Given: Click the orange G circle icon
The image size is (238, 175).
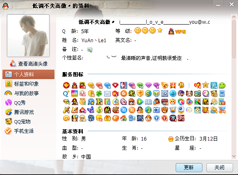Looking at the screenshot, I should pyautogui.click(x=124, y=93).
